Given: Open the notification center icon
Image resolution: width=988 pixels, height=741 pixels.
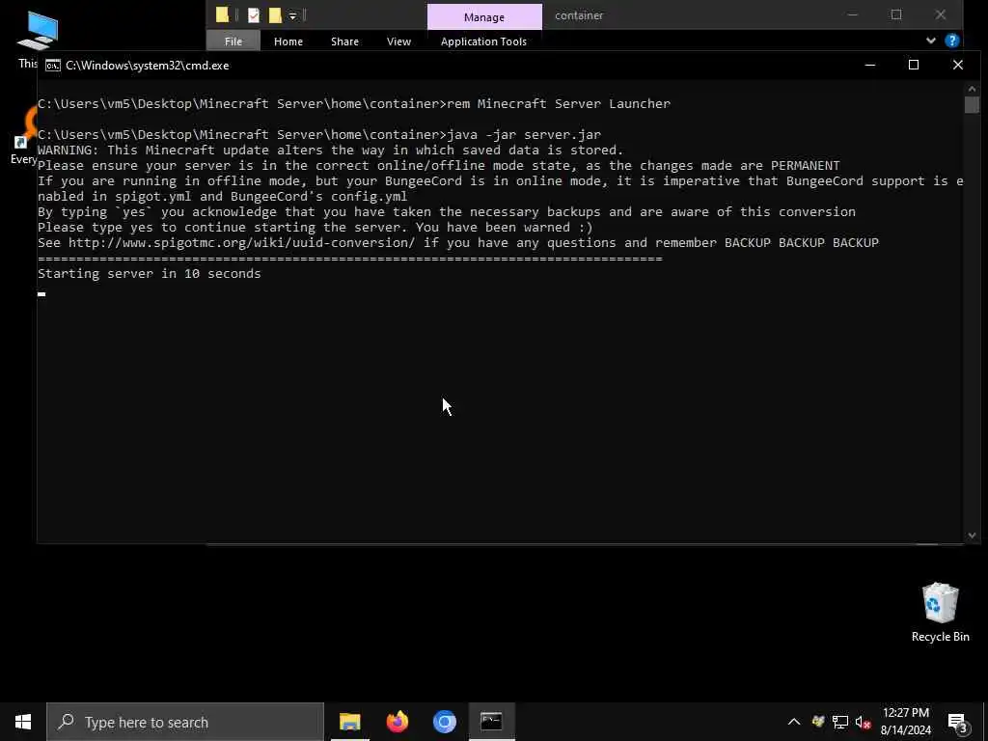Looking at the screenshot, I should pos(957,722).
